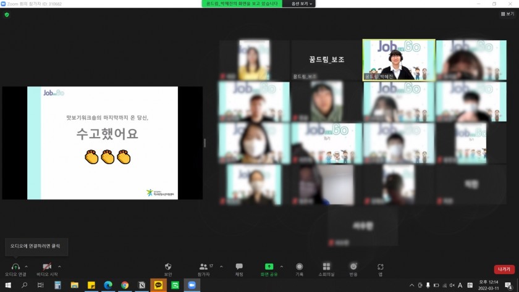Expand the arrow next to 화면 공유

coord(282,267)
